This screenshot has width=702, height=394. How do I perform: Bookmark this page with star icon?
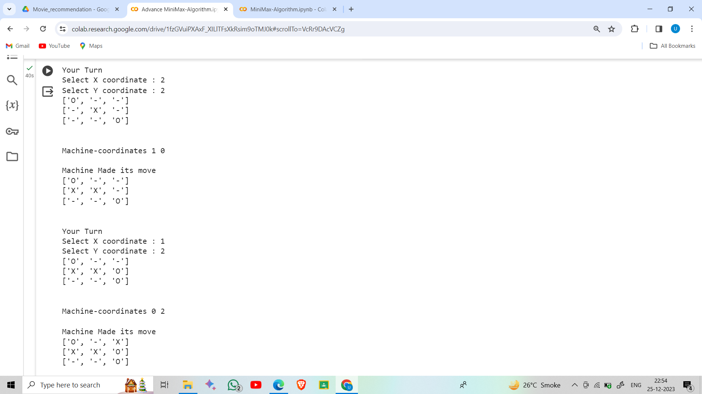tap(611, 29)
